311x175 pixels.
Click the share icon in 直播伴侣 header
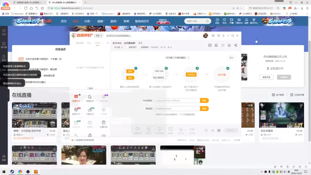[236, 45]
